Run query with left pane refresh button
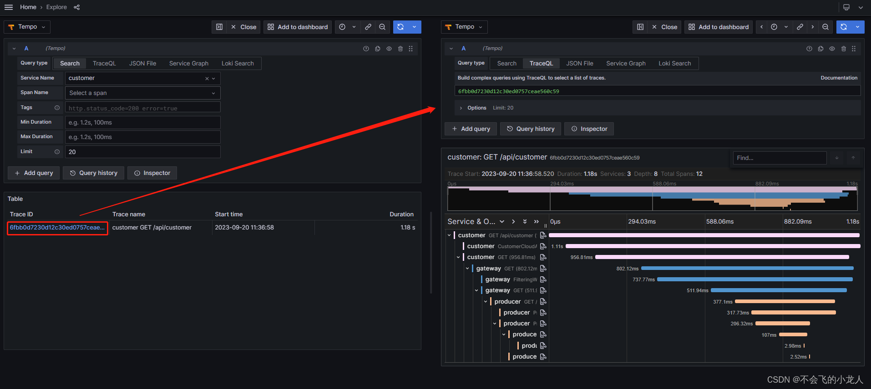The image size is (871, 389). [400, 27]
